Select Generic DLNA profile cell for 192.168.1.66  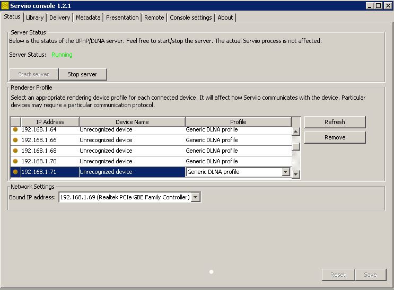pyautogui.click(x=238, y=140)
